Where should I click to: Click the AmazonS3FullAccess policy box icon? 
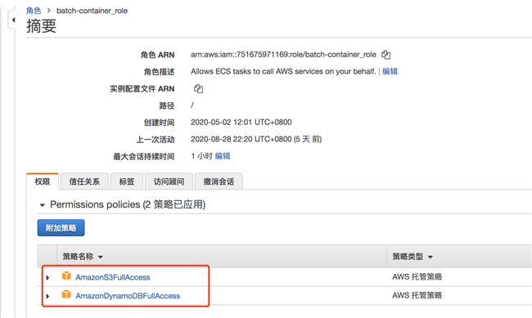tap(66, 276)
